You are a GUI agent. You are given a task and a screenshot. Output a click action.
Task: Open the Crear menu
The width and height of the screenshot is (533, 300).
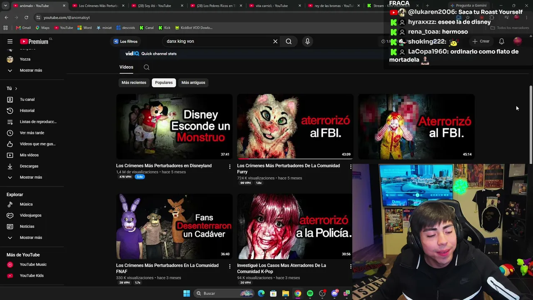pos(481,41)
